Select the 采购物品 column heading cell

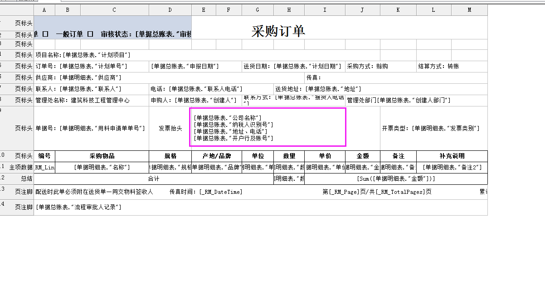click(102, 156)
